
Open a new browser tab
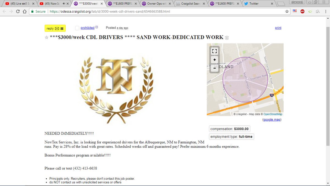[281, 4]
